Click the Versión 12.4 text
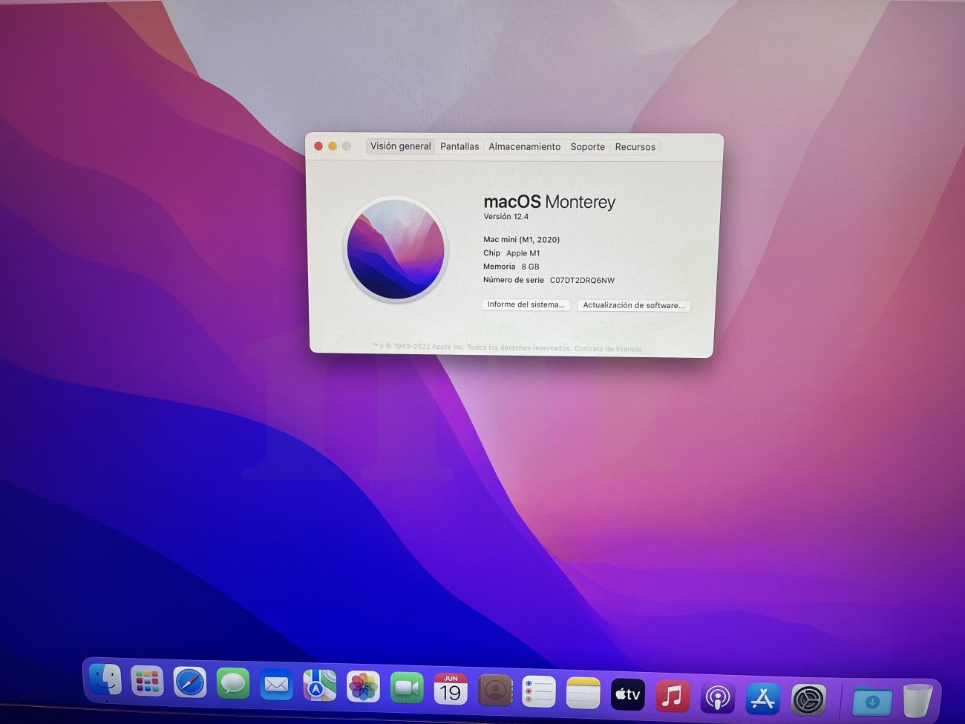965x724 pixels. (506, 217)
